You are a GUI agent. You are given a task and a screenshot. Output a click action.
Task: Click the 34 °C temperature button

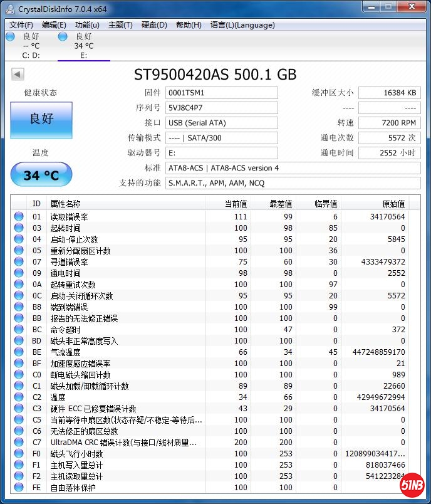[x=41, y=175]
